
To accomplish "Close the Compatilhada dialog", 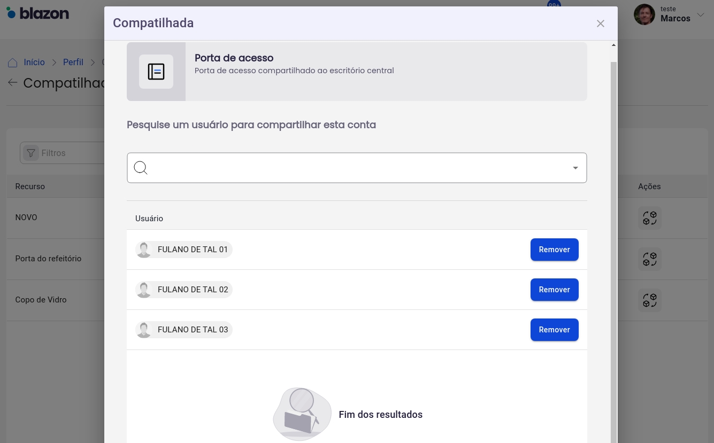I will click(x=600, y=24).
